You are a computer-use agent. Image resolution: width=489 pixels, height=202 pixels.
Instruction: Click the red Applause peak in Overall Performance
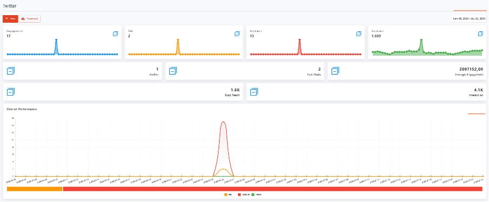tap(223, 122)
